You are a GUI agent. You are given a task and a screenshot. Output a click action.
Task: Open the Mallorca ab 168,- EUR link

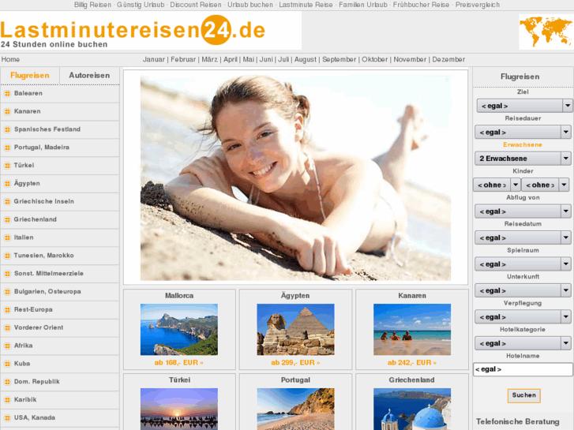point(178,363)
